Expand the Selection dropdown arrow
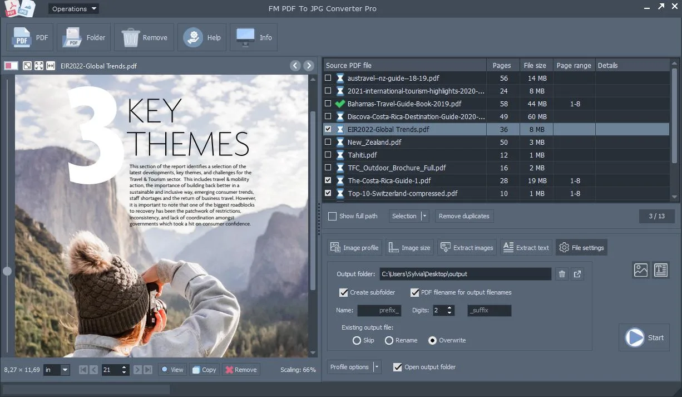This screenshot has height=397, width=682. coord(425,216)
